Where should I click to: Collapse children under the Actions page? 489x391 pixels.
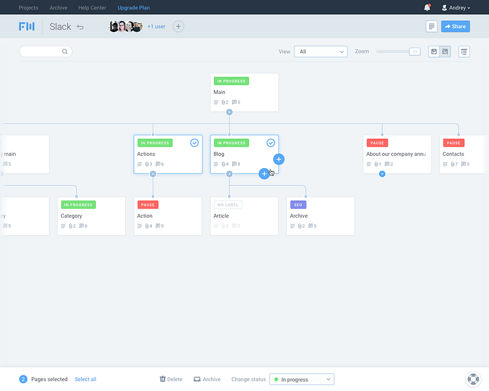click(x=153, y=174)
